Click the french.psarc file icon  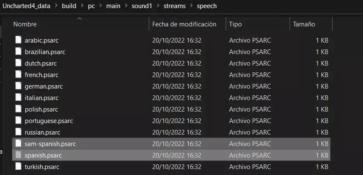coord(18,75)
